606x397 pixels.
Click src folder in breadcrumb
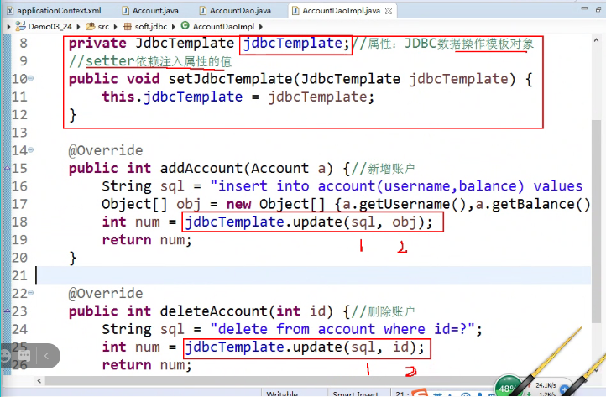pyautogui.click(x=103, y=26)
